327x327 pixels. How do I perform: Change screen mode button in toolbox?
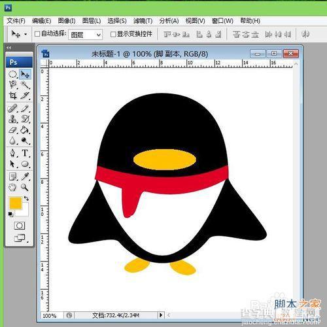(20, 238)
